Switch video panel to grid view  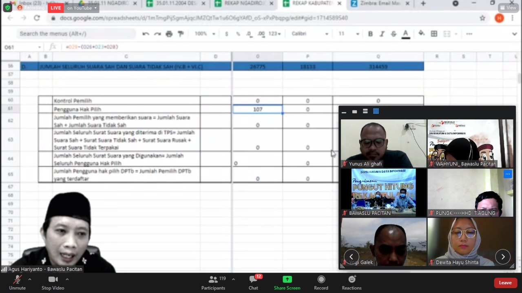[x=376, y=111]
